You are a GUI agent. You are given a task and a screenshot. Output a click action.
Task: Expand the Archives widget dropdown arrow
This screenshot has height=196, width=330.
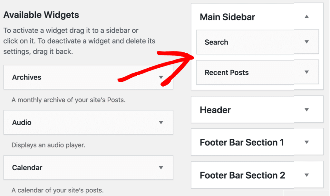[161, 77]
